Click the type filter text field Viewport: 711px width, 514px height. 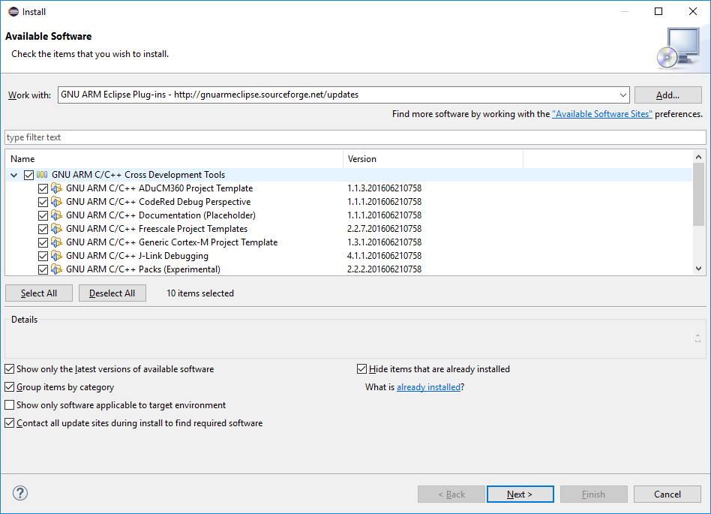355,137
